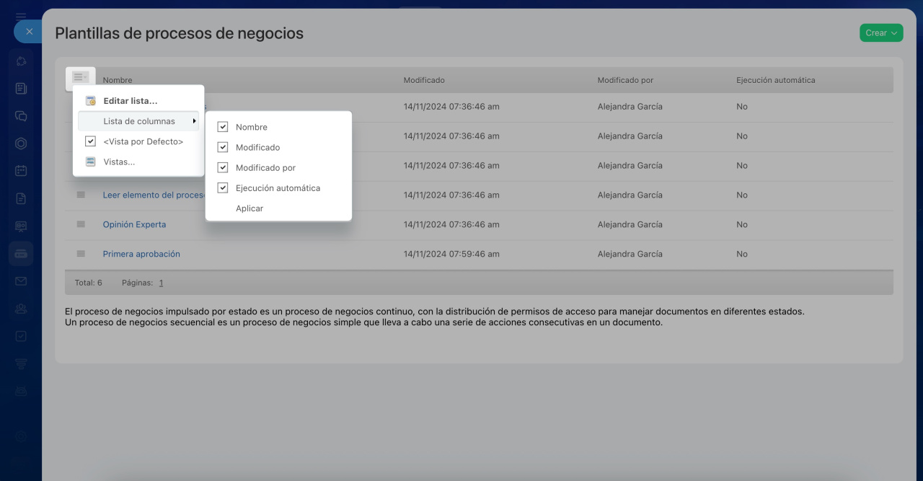Viewport: 923px width, 481px height.
Task: Uncheck the Modificado por column checkbox
Action: (223, 167)
